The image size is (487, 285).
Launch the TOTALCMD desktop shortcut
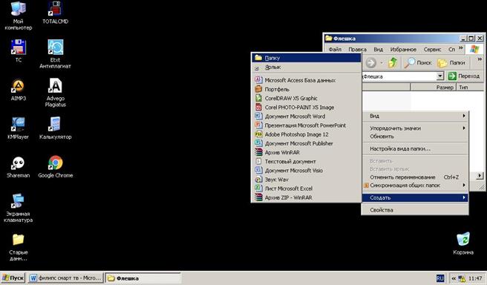click(55, 13)
